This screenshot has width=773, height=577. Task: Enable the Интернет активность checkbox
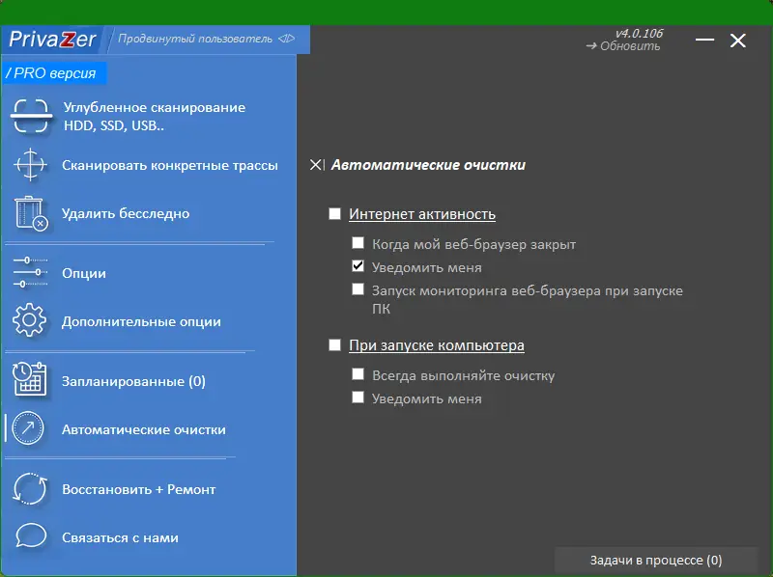click(x=335, y=214)
